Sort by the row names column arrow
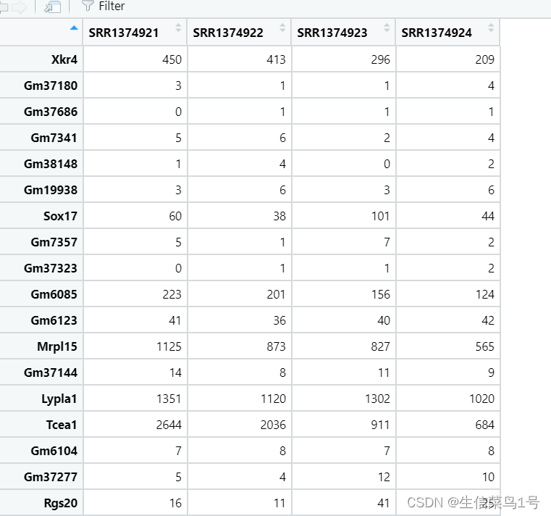Image resolution: width=551 pixels, height=516 pixels. click(74, 28)
